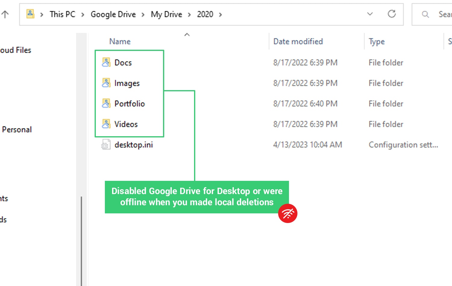This screenshot has height=286, width=452.
Task: Click the red offline status icon
Action: (288, 213)
